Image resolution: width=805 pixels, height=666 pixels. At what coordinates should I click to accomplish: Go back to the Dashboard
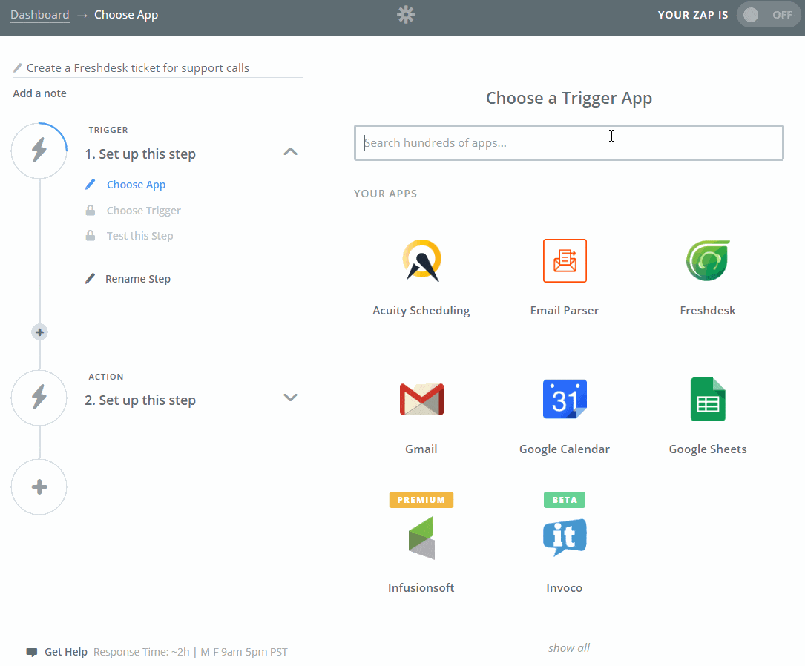click(x=39, y=14)
